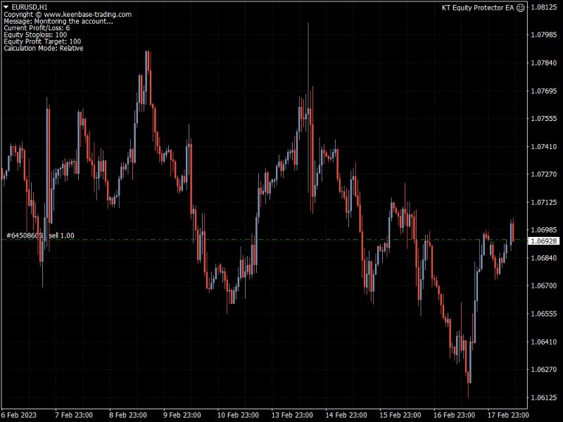Click the 7 Feb 23:00 time label
563x422 pixels.
pyautogui.click(x=74, y=415)
